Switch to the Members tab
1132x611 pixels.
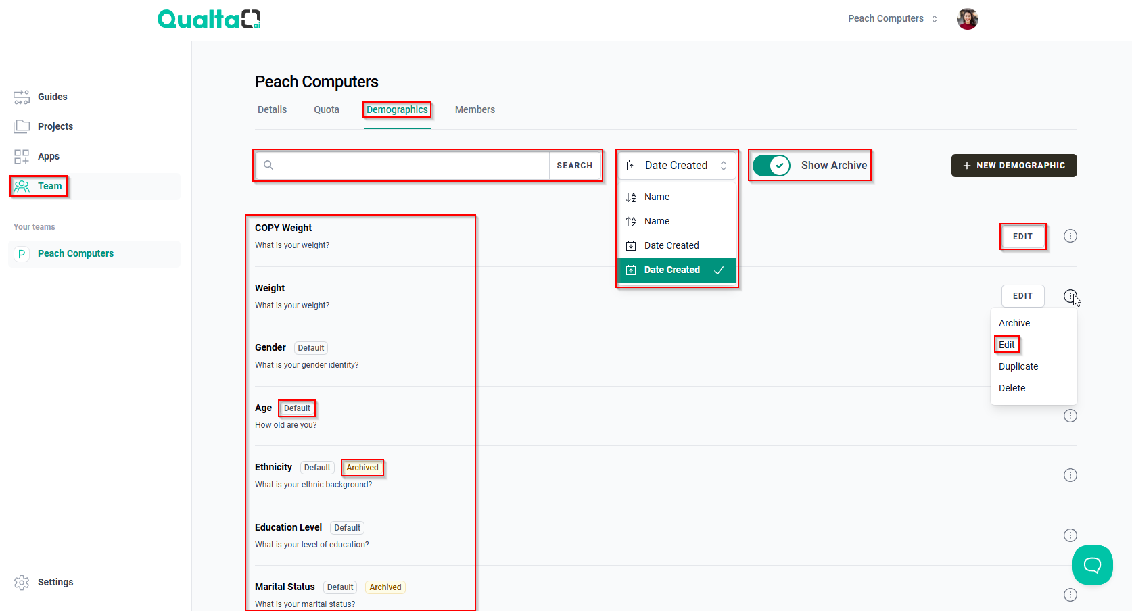coord(475,109)
